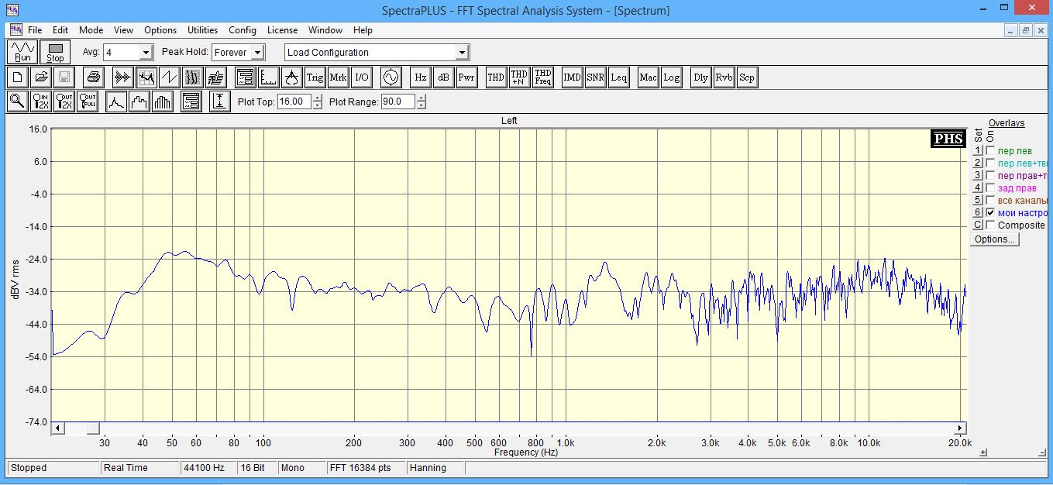Create a new file with the blank page icon

click(x=18, y=77)
